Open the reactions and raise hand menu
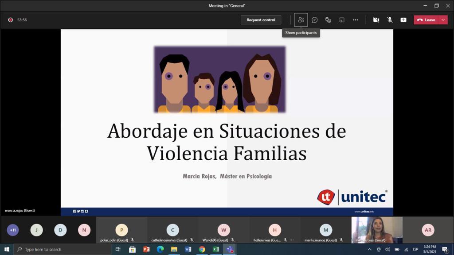Image resolution: width=454 pixels, height=255 pixels. [x=328, y=20]
